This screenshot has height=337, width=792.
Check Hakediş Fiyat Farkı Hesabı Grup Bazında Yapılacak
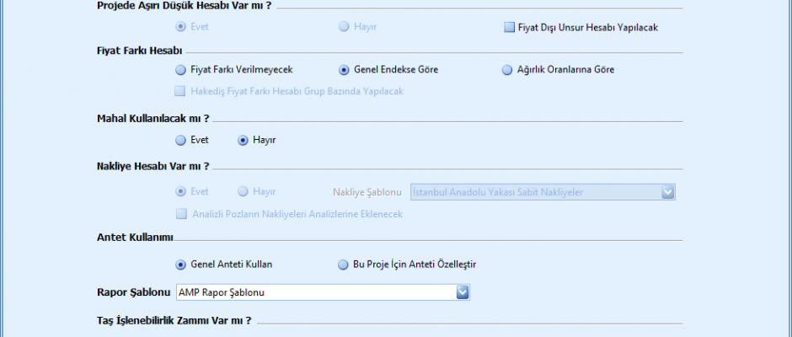click(179, 91)
